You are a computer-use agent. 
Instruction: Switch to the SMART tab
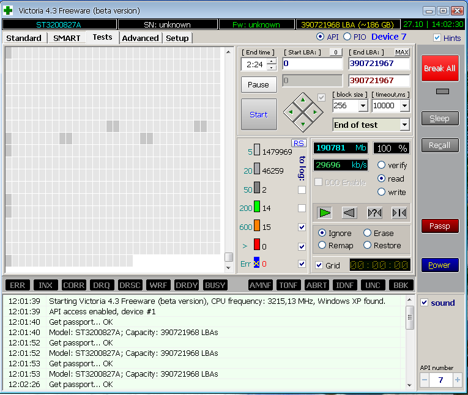click(x=67, y=38)
